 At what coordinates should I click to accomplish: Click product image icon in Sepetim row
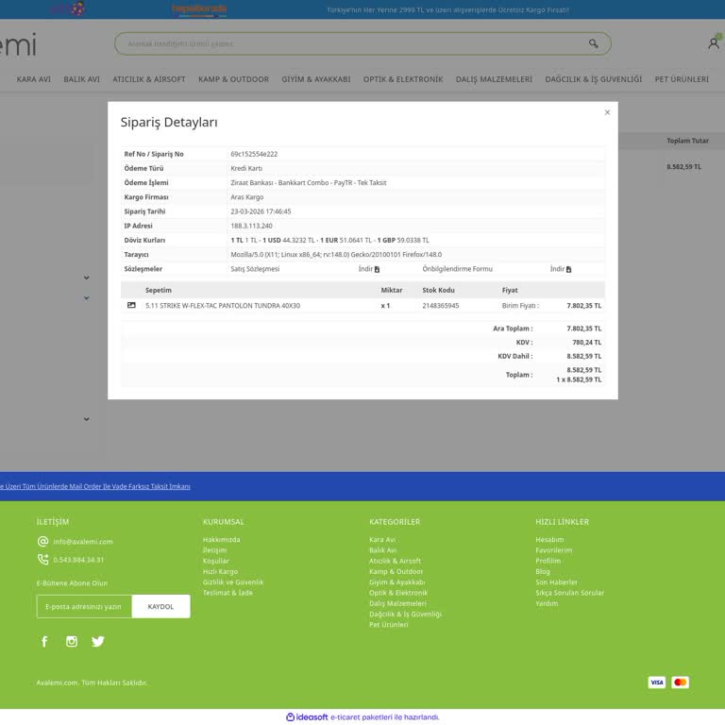[131, 306]
